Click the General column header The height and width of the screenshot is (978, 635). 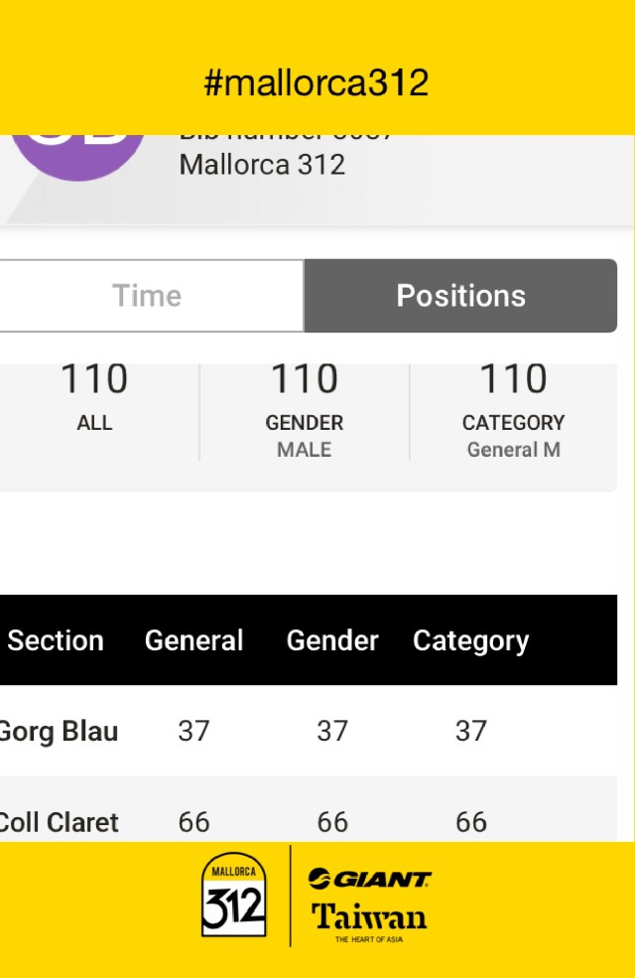[193, 640]
